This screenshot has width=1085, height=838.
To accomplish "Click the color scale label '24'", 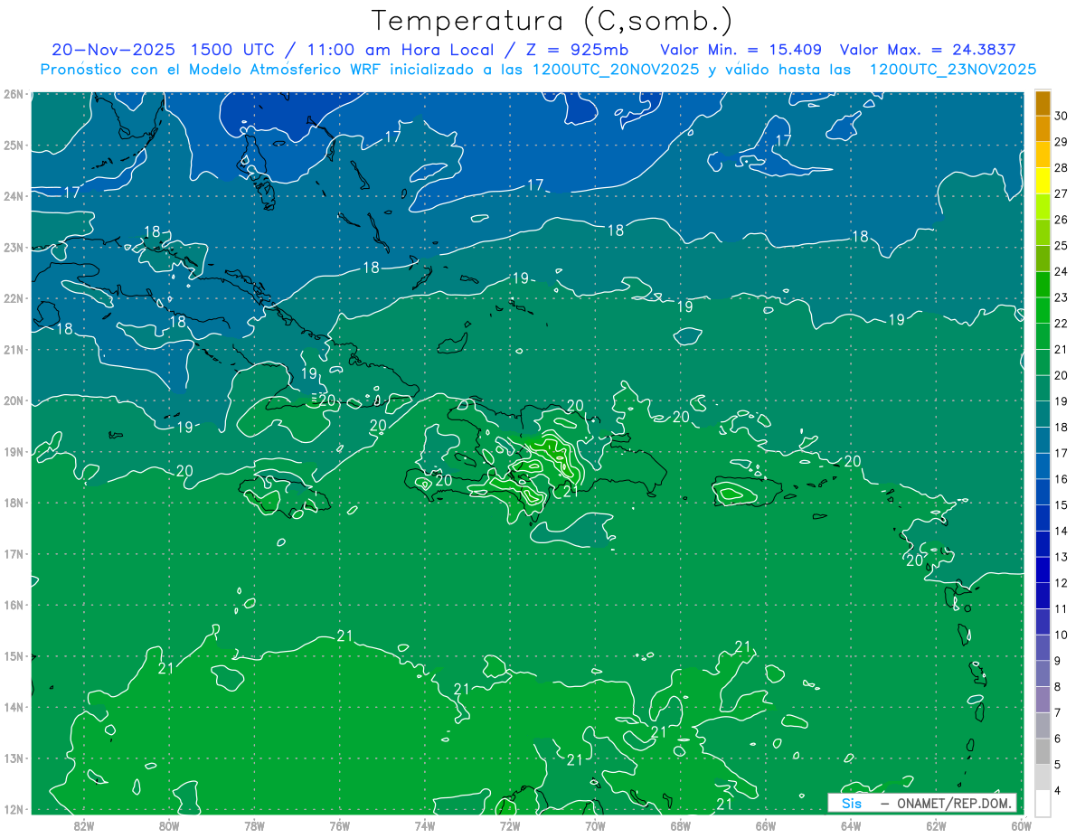I will (1061, 271).
